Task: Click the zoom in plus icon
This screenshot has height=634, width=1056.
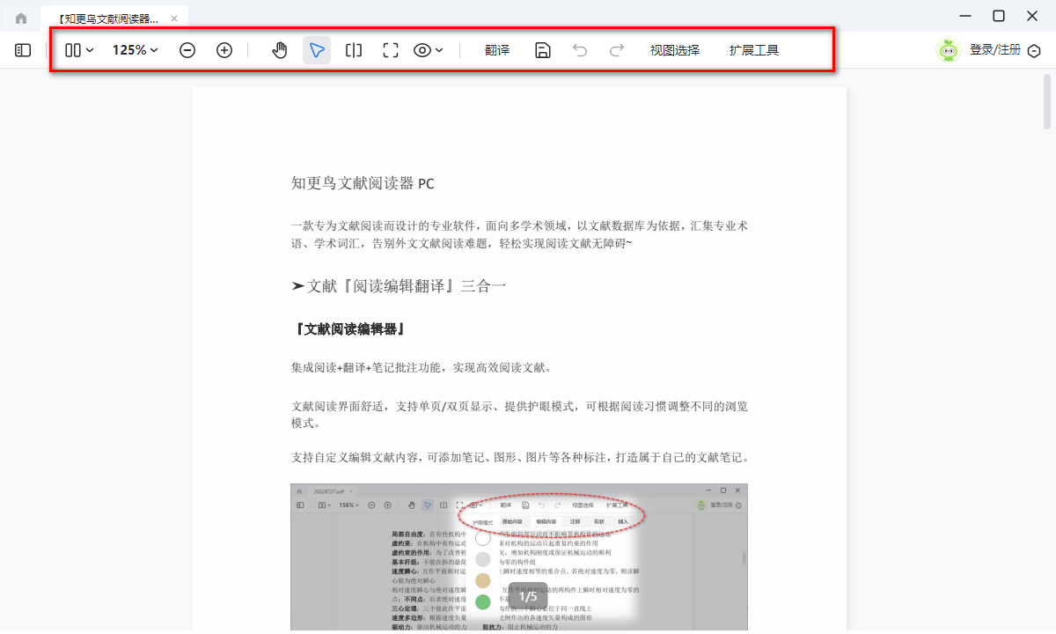Action: (x=224, y=50)
